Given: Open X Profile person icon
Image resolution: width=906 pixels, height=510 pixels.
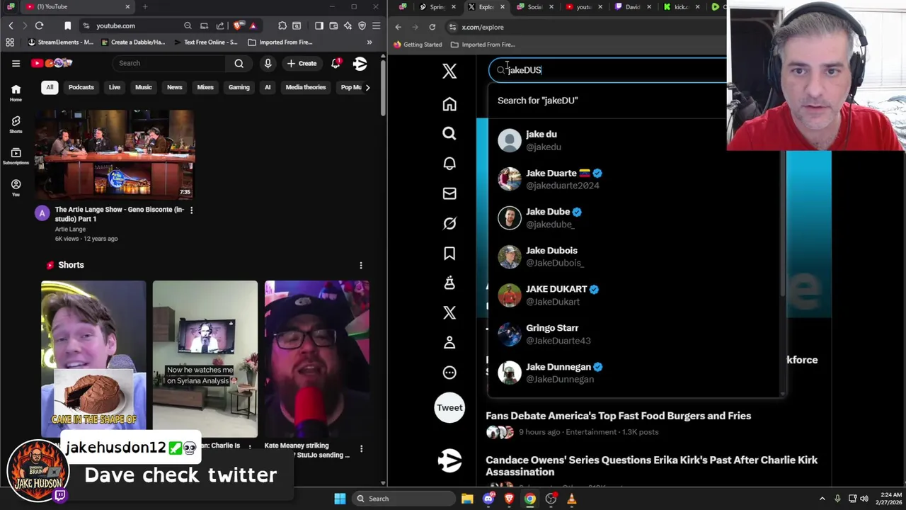Looking at the screenshot, I should coord(449,343).
